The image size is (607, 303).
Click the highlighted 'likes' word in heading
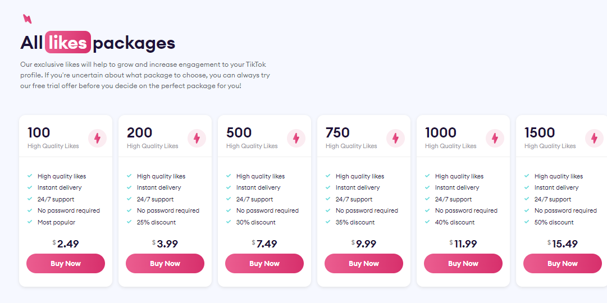tap(68, 42)
